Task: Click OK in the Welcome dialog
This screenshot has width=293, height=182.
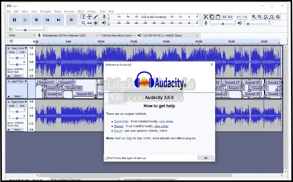Action: 205,158
